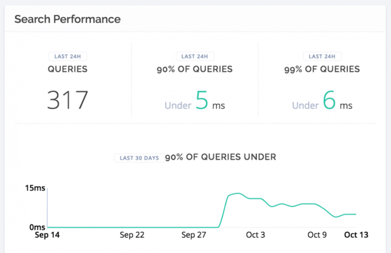Viewport: 391px width, 253px height.
Task: Click the peak of the green latency line
Action: coord(238,193)
